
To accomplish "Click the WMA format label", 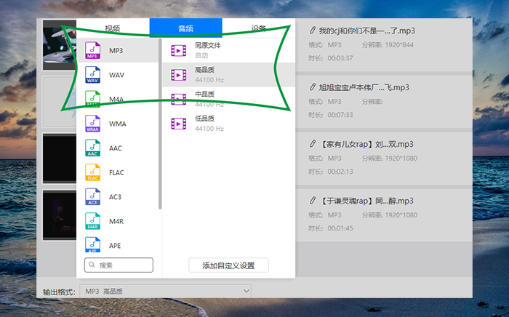I will point(118,124).
